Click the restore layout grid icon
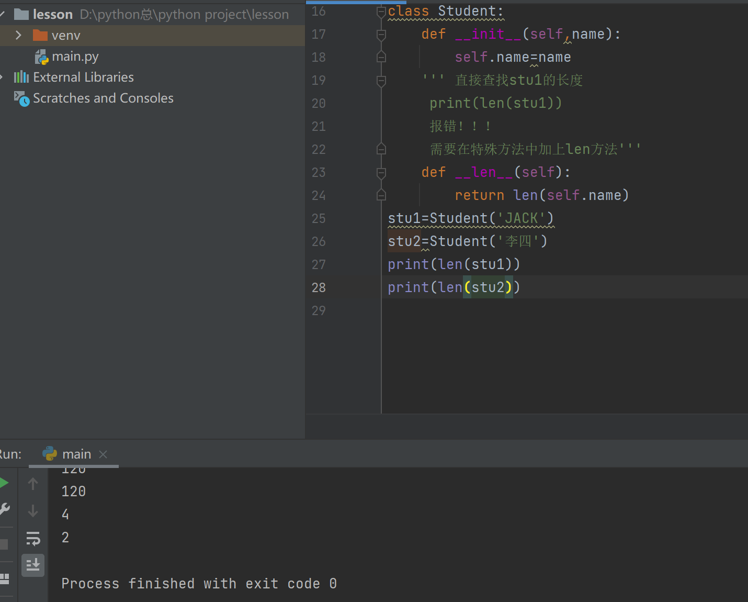This screenshot has width=748, height=602. point(4,578)
